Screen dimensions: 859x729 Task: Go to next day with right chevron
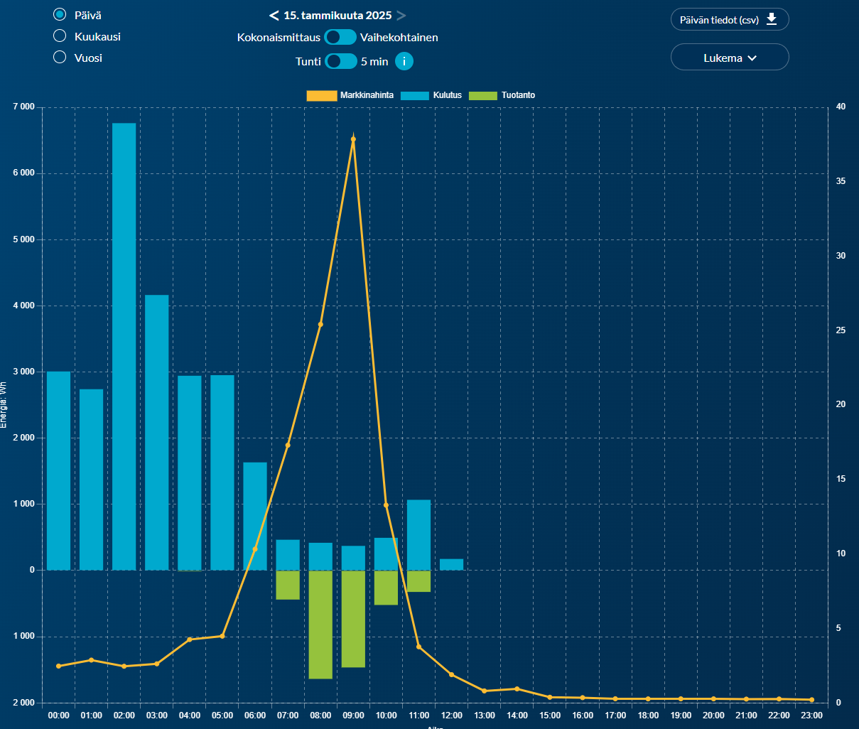click(401, 16)
